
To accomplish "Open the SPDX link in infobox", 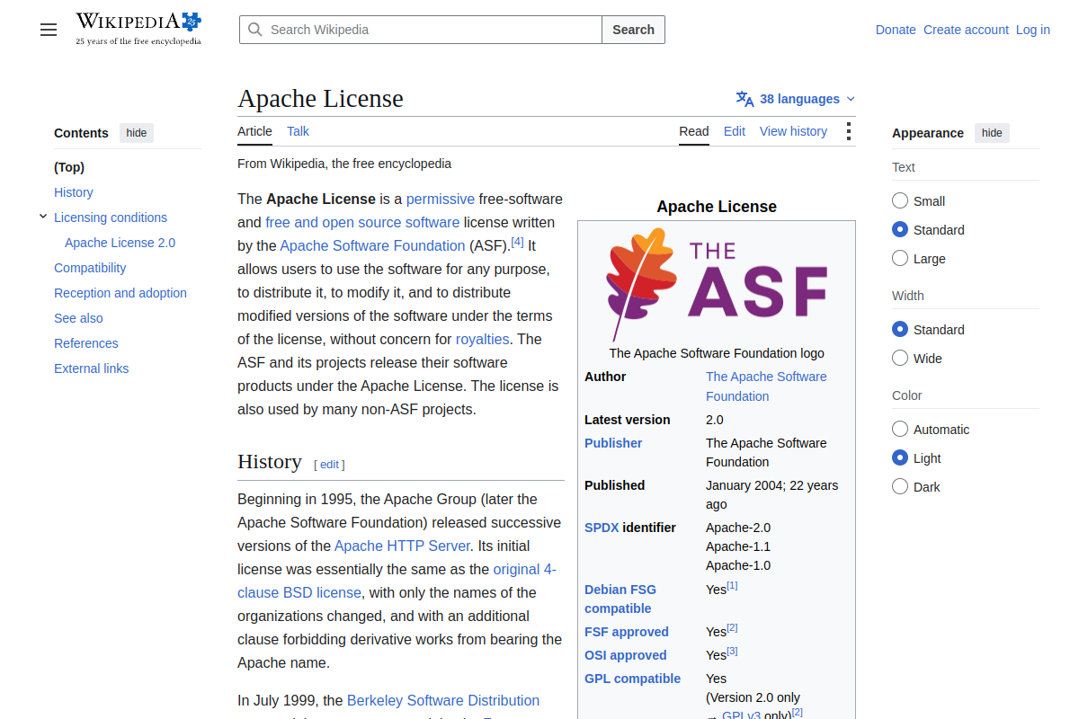I will tap(602, 528).
